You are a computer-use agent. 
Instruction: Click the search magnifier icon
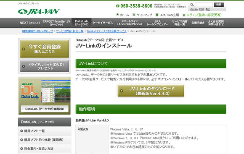[x=192, y=5]
